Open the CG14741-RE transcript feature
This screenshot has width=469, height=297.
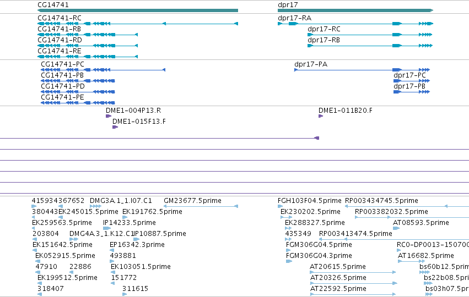(x=88, y=57)
